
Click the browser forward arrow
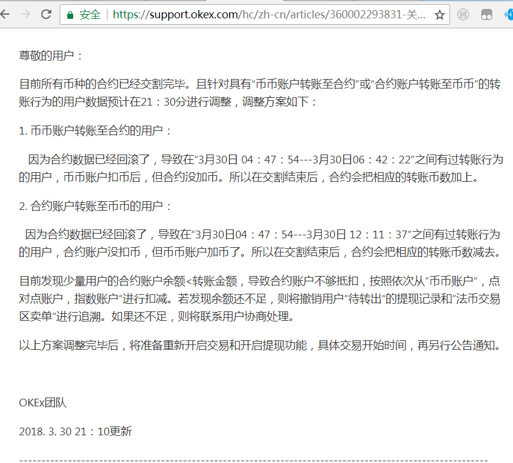[x=25, y=15]
